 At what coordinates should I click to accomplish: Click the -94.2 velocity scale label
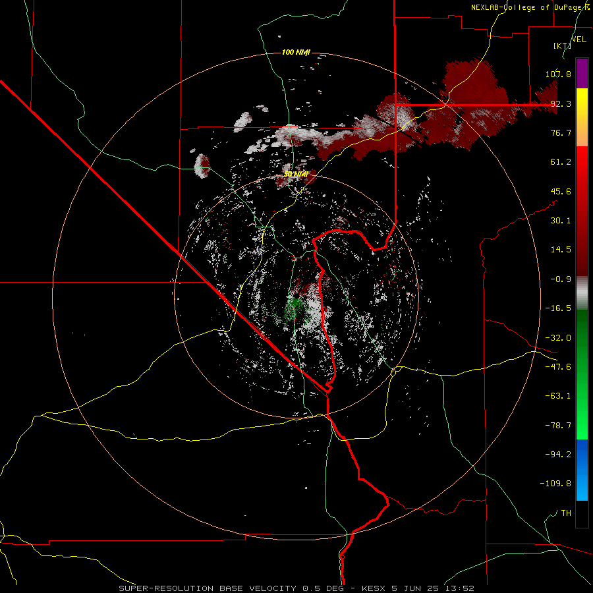click(x=558, y=455)
